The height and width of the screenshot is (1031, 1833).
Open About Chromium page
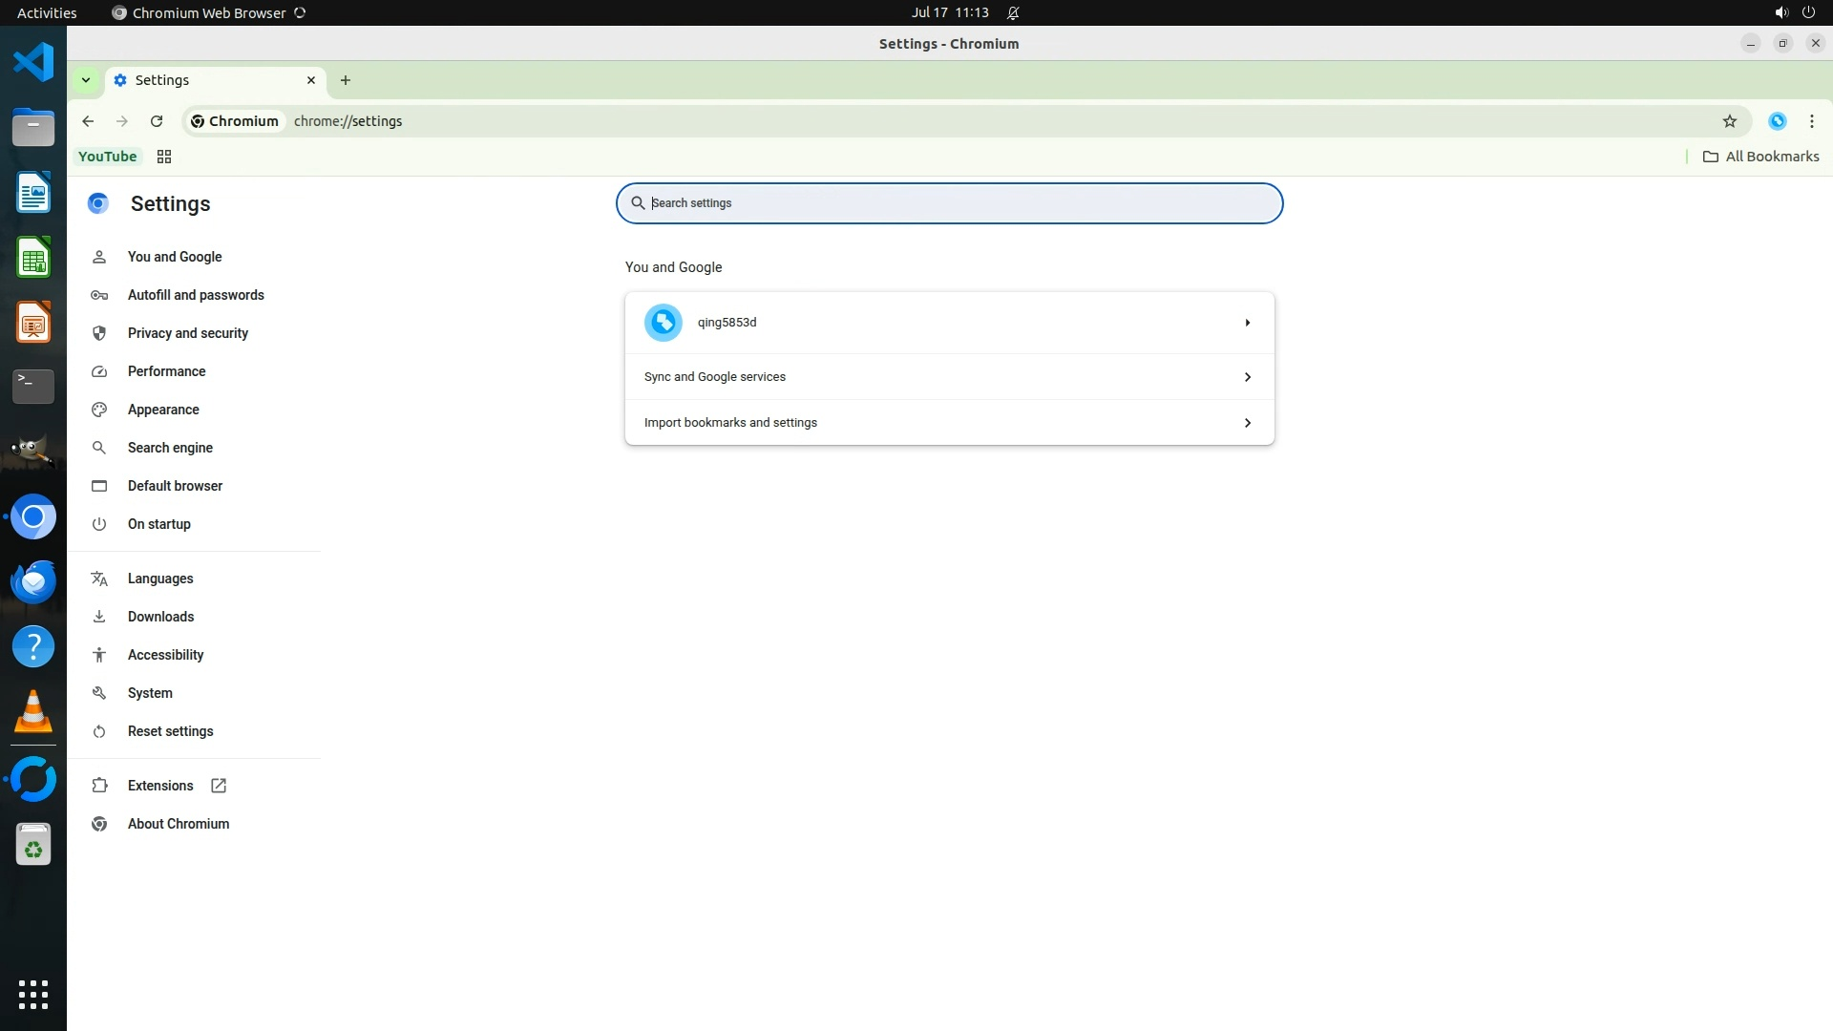(x=179, y=824)
